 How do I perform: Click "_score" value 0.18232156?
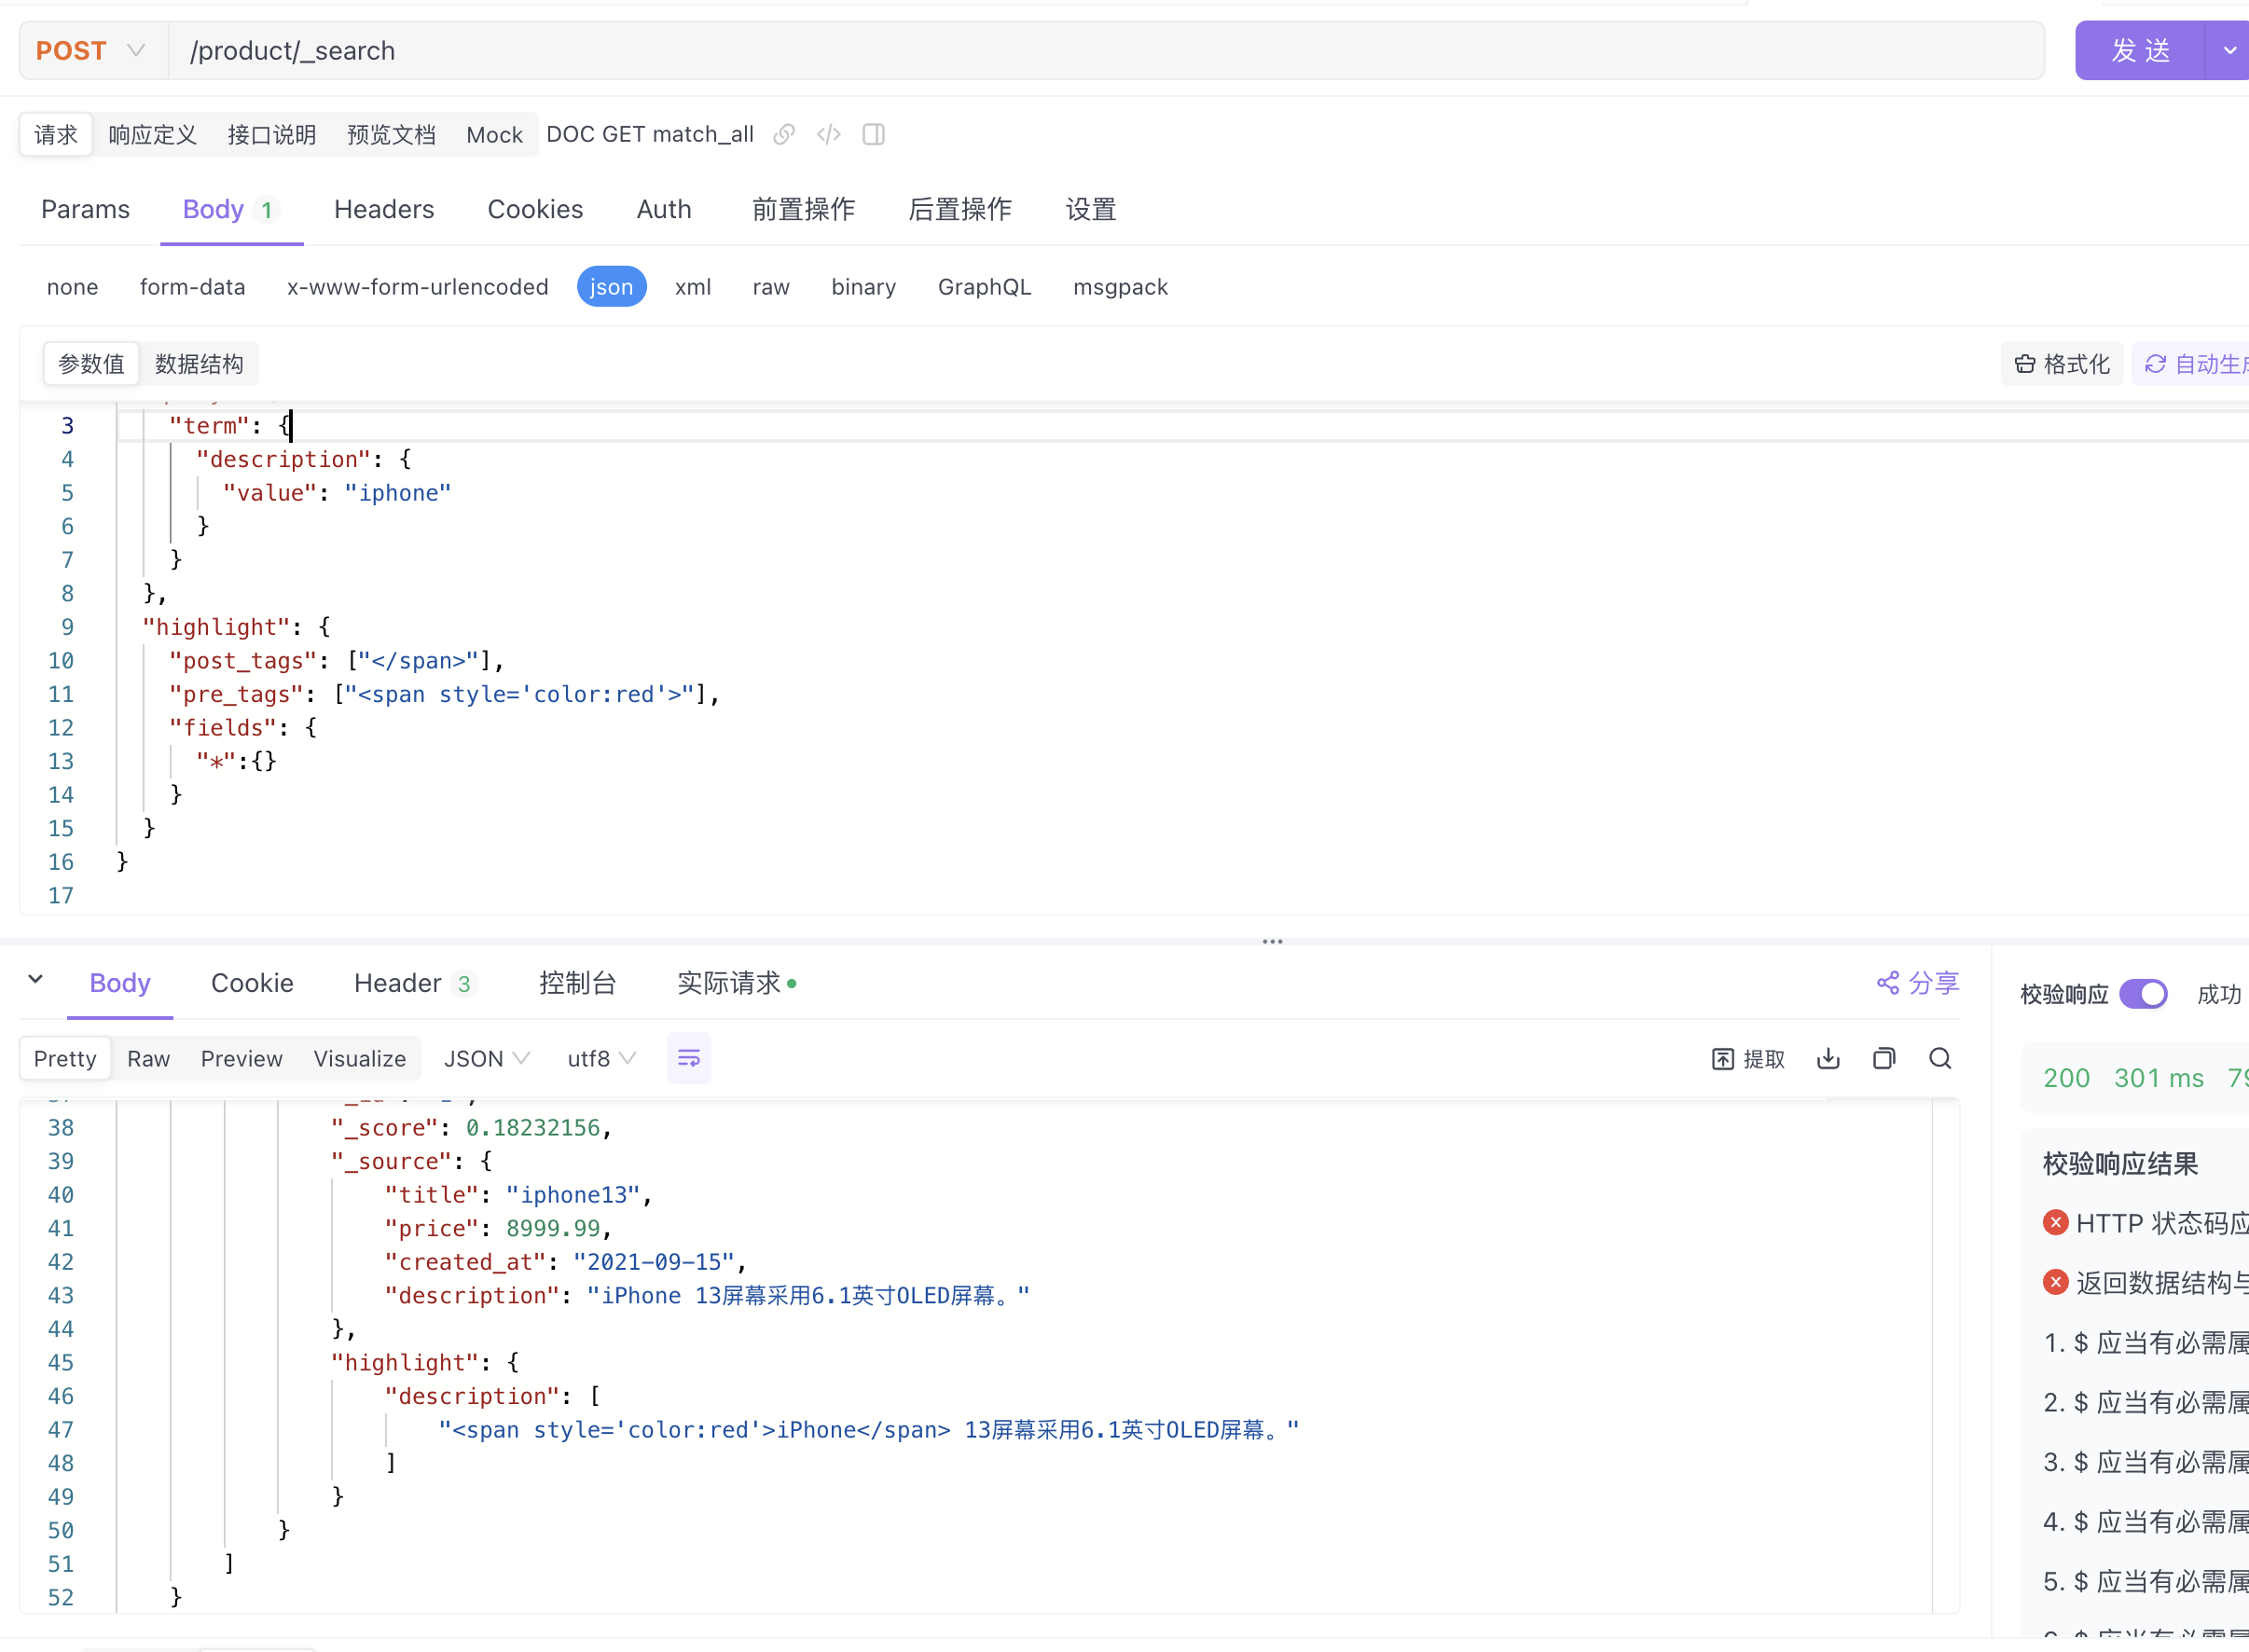click(533, 1128)
